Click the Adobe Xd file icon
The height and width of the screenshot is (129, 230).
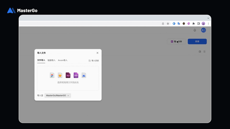coord(68,75)
